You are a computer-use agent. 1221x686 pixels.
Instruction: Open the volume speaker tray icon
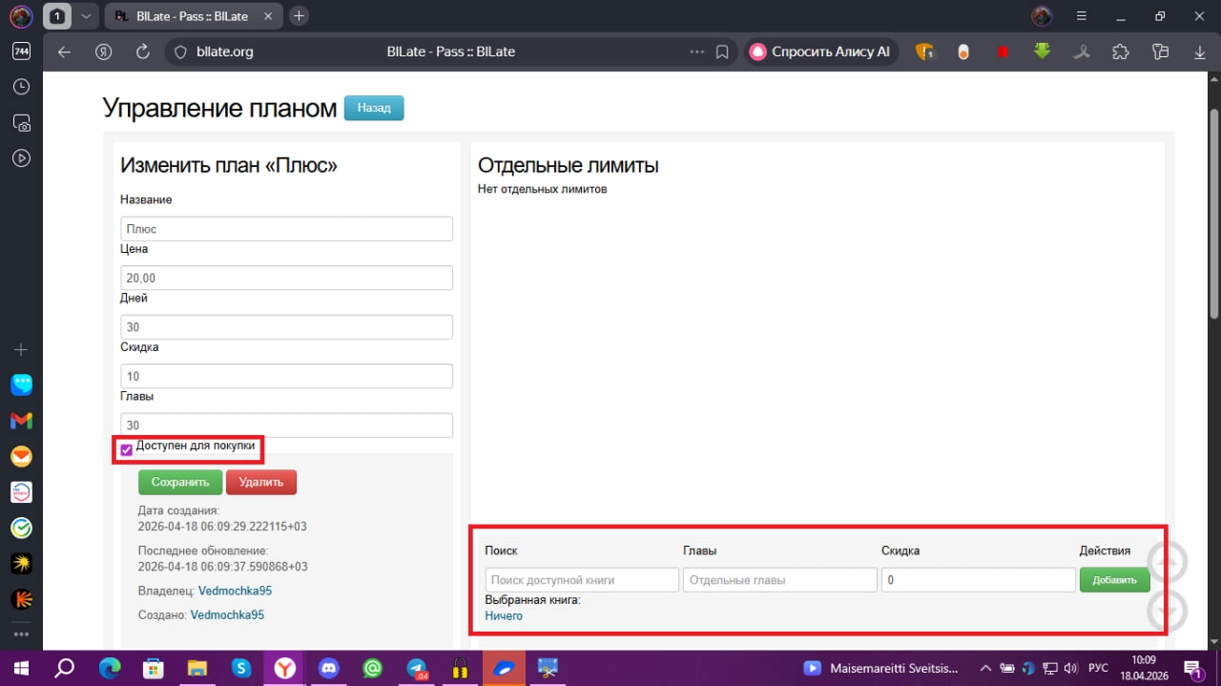click(1070, 668)
